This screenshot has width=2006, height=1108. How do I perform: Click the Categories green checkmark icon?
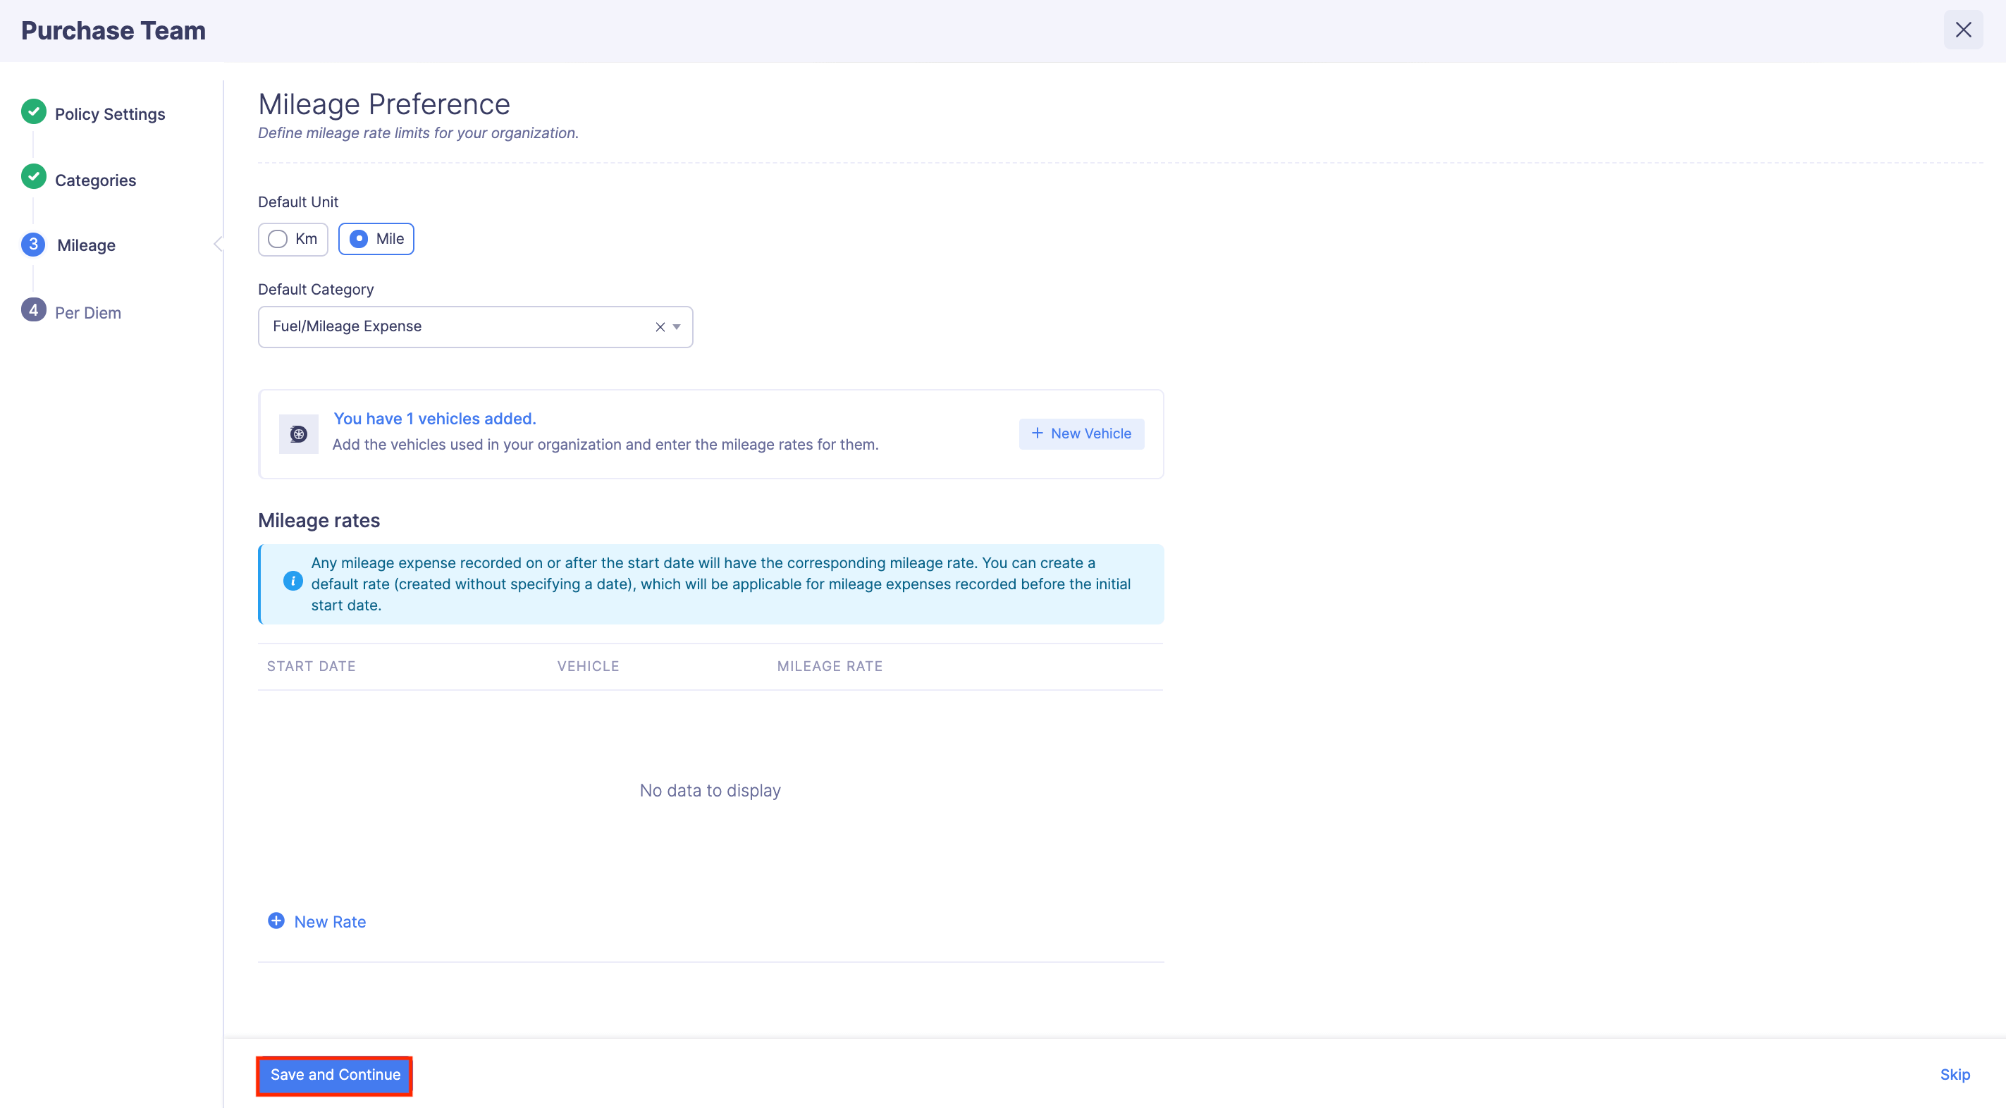(x=34, y=178)
